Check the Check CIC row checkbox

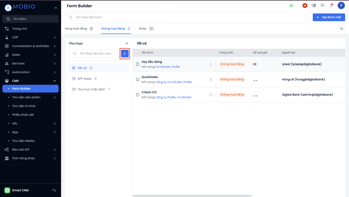pos(138,95)
